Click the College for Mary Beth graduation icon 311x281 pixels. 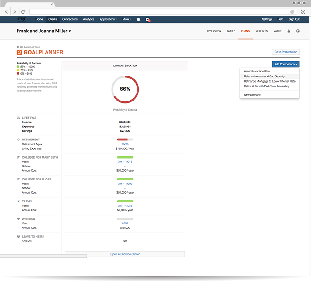tap(18, 157)
